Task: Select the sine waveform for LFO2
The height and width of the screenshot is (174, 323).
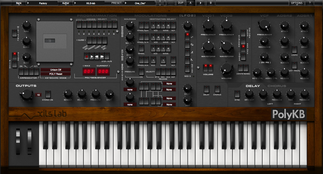Action: click(187, 37)
